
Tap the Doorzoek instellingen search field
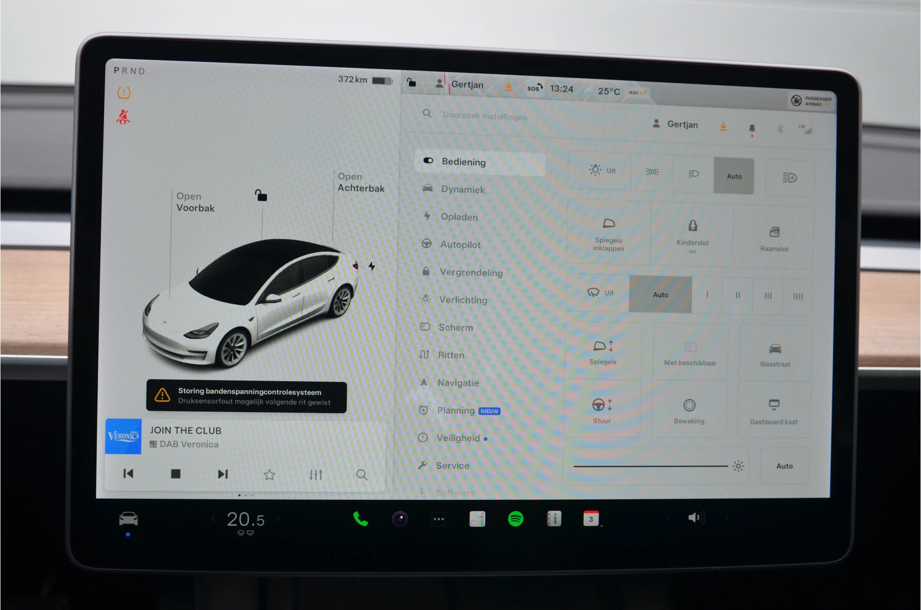[484, 116]
